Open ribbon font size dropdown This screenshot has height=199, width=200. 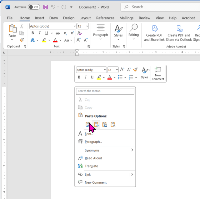(87, 26)
